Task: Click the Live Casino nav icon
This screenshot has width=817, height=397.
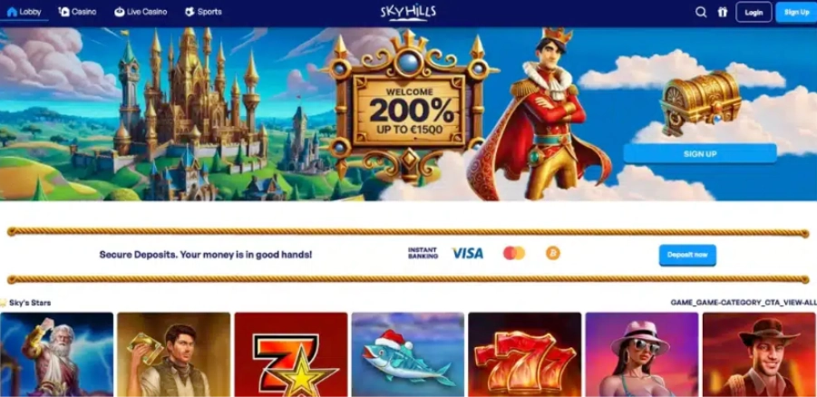Action: [120, 12]
